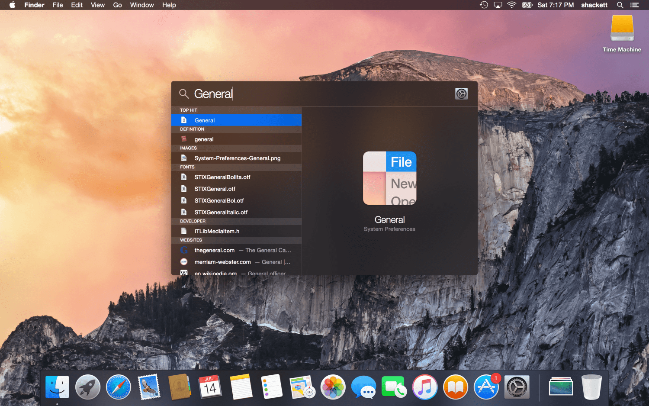Screen dimensions: 649x406
Task: Open System Preferences gear in Dock
Action: [x=517, y=387]
